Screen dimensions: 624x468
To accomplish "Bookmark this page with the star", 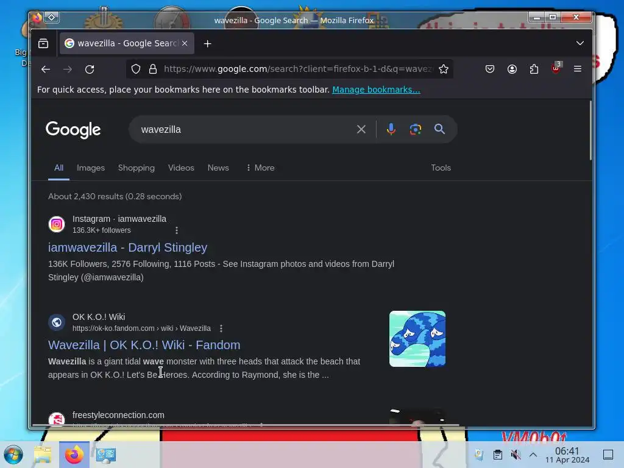I will pyautogui.click(x=444, y=69).
